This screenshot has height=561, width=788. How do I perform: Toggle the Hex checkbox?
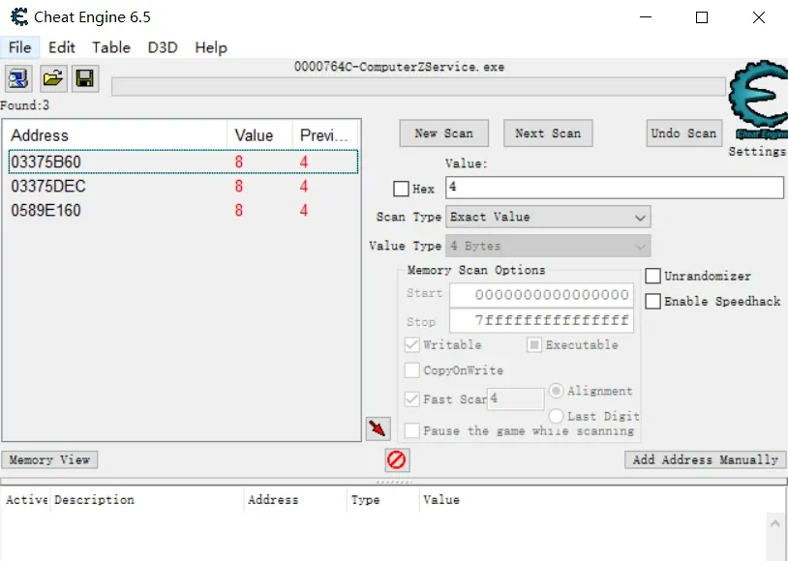click(401, 189)
